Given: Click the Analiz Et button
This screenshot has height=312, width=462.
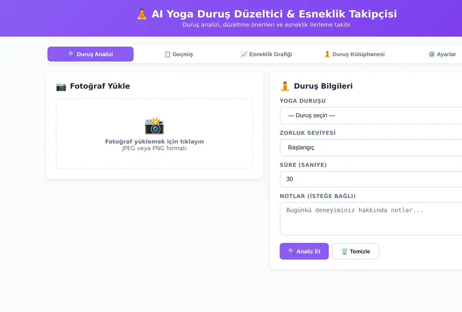Looking at the screenshot, I should pyautogui.click(x=304, y=251).
